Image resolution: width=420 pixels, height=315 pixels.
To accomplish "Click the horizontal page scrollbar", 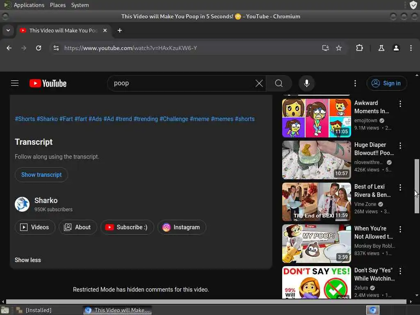I will (206, 301).
